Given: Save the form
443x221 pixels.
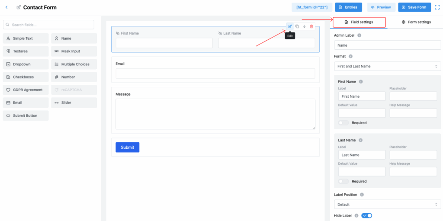Looking at the screenshot, I should pos(414,7).
